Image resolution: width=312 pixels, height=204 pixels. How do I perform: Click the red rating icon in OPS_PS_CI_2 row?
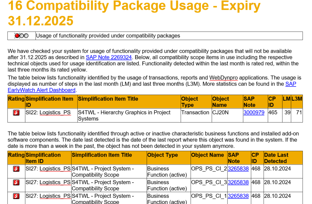coord(16,169)
